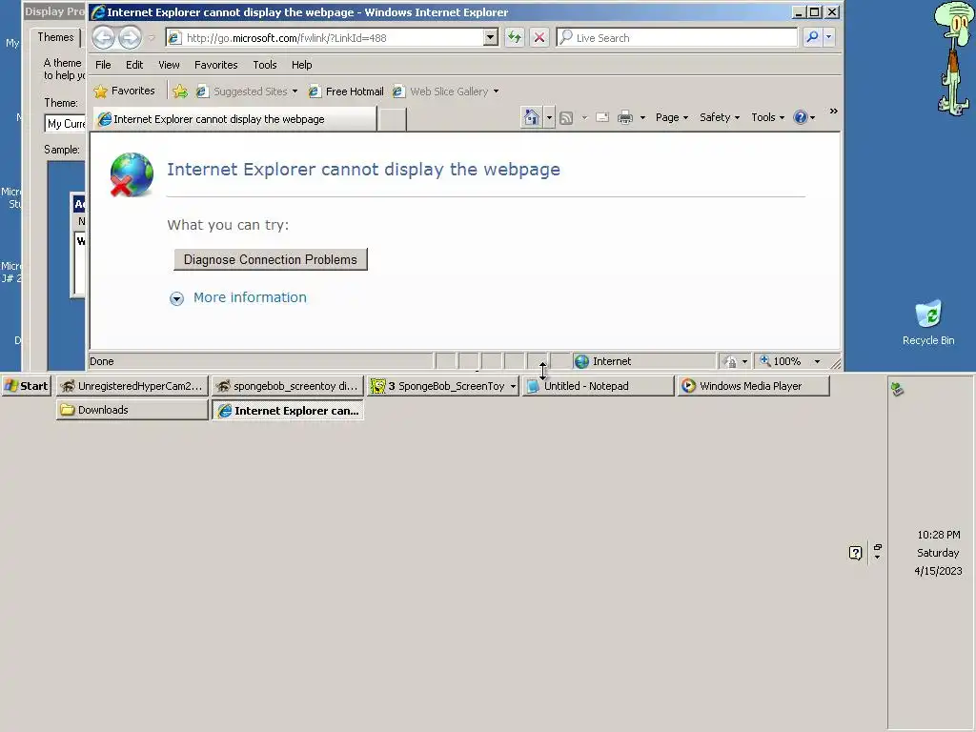This screenshot has width=976, height=732.
Task: Open a new blank tab
Action: pyautogui.click(x=392, y=119)
